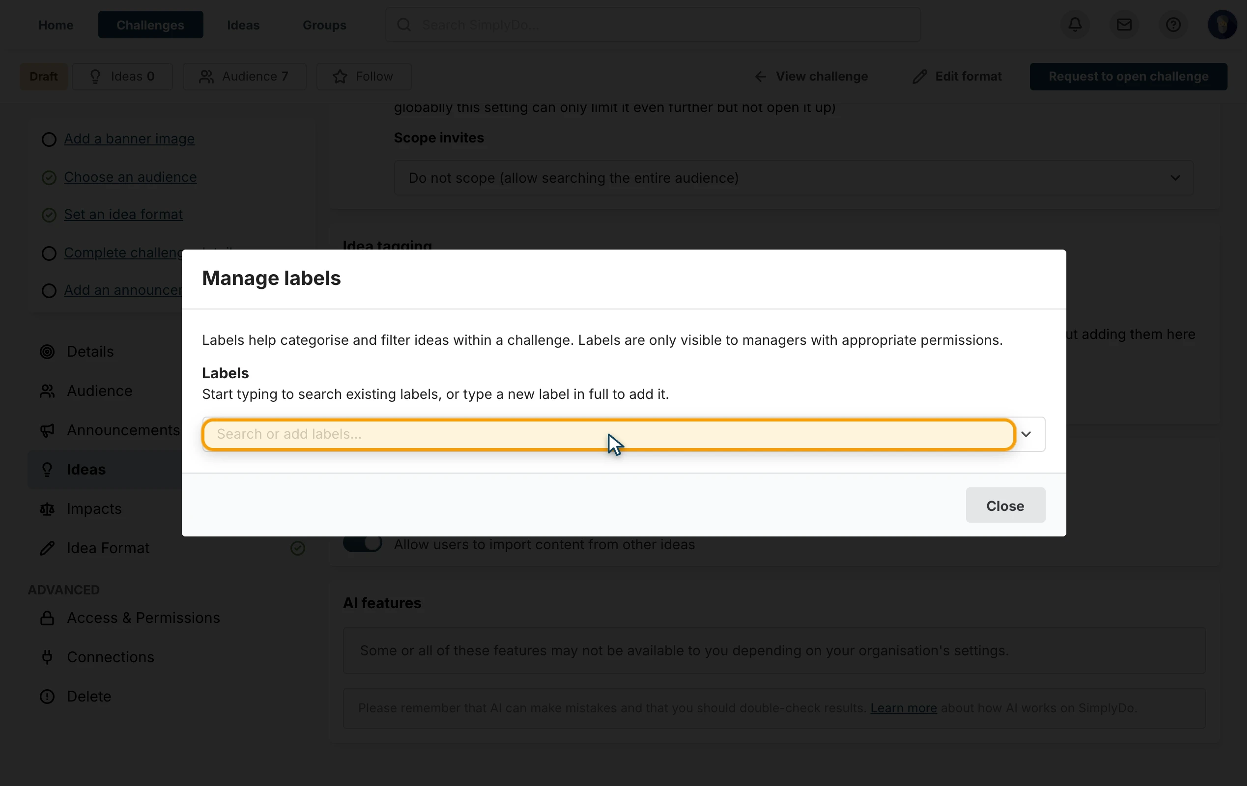Click the Complete challenge status circle
This screenshot has height=786, width=1258.
click(x=49, y=253)
